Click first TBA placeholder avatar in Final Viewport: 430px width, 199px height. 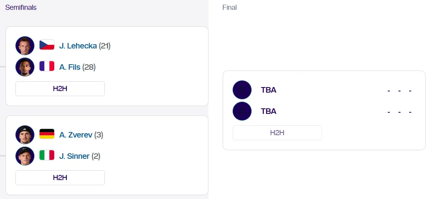[242, 90]
